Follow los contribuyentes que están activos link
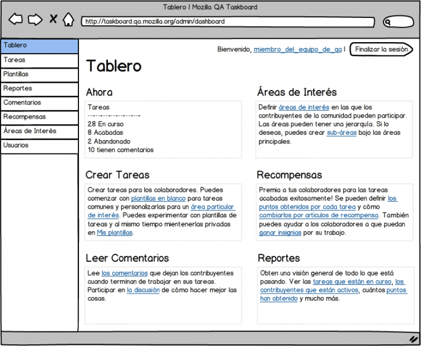The width and height of the screenshot is (421, 346). [309, 290]
